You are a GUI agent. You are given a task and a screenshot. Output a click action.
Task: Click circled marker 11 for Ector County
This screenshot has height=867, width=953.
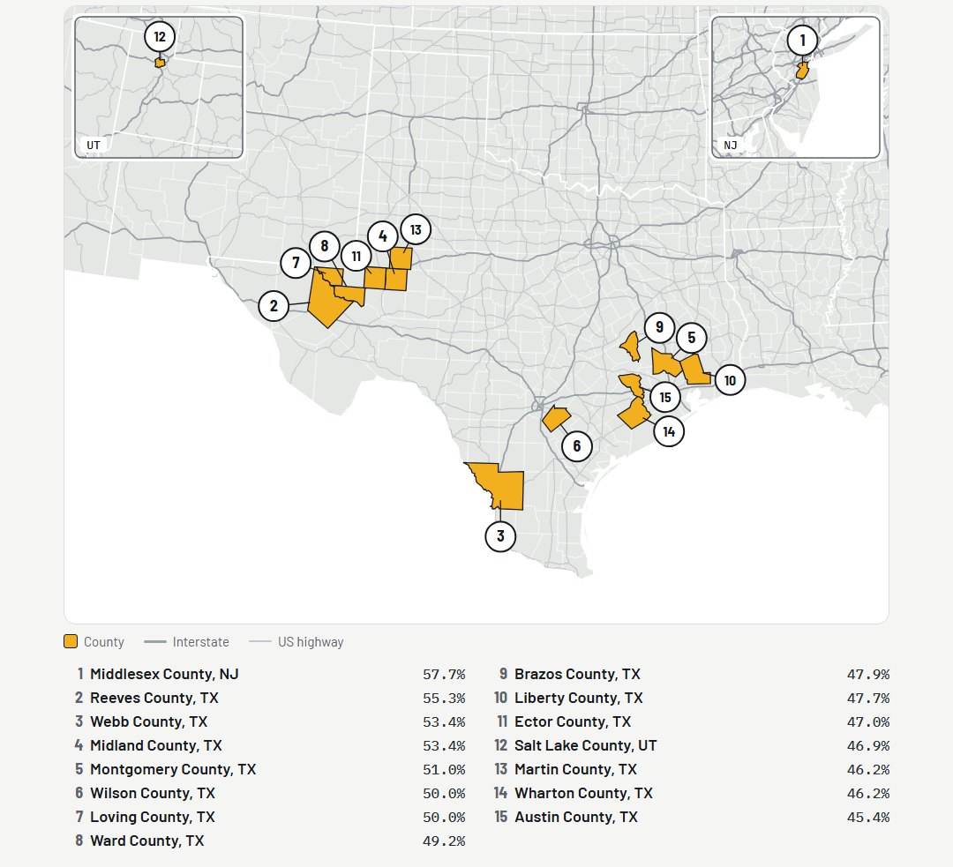point(356,256)
